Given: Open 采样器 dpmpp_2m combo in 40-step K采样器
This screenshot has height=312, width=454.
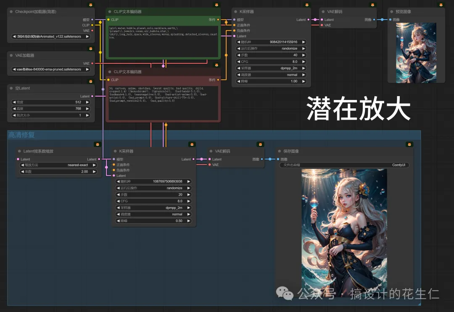Looking at the screenshot, I should (x=271, y=68).
